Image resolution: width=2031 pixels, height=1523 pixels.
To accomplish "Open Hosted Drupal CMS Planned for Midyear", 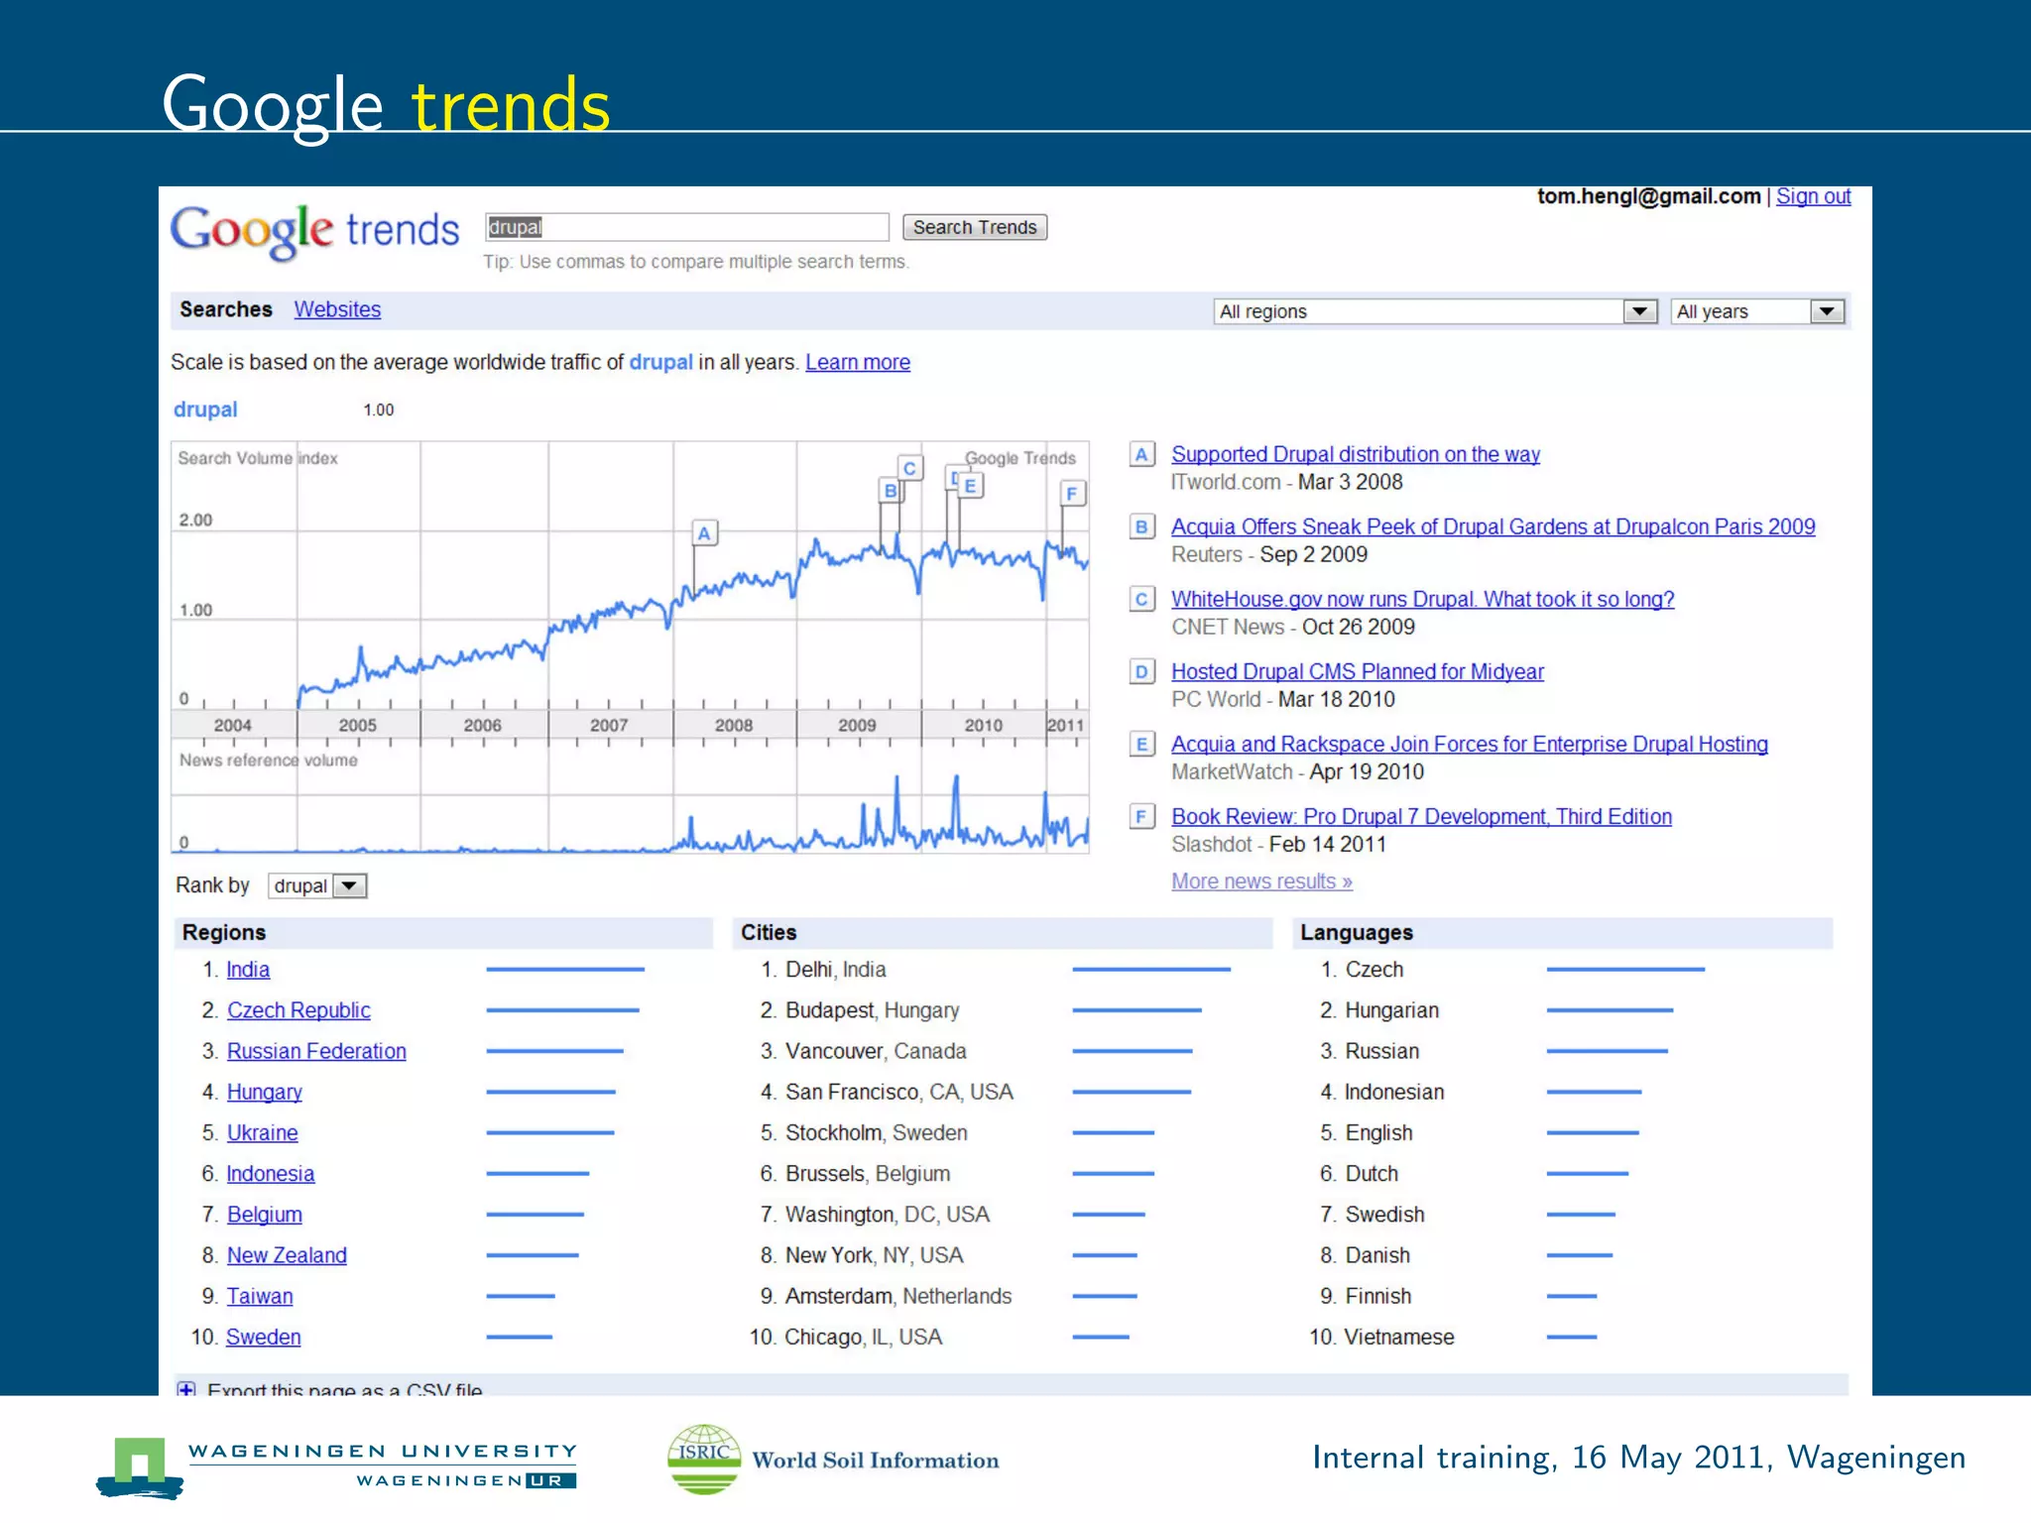I will [x=1358, y=671].
